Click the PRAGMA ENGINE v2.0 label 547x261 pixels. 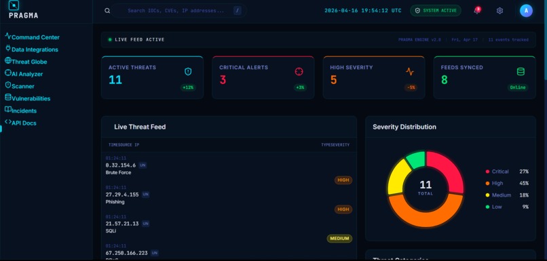click(419, 40)
